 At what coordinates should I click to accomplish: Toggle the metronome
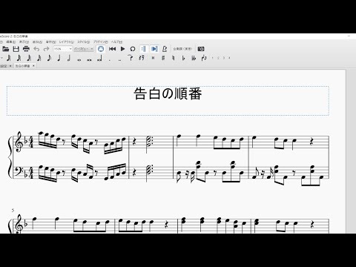point(165,49)
